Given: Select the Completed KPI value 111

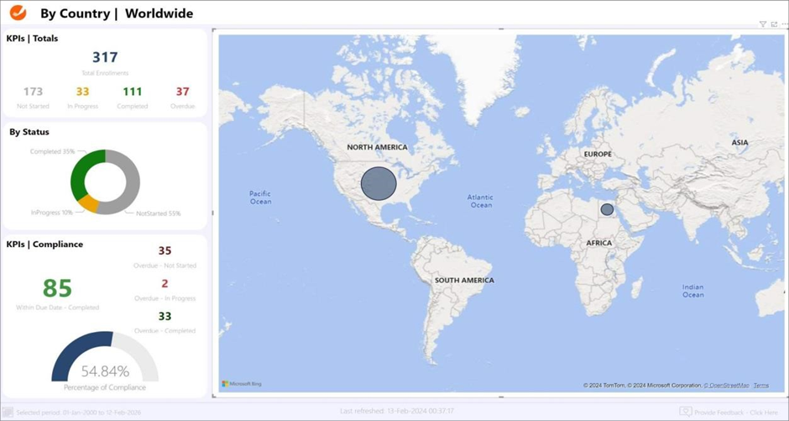Looking at the screenshot, I should [132, 92].
